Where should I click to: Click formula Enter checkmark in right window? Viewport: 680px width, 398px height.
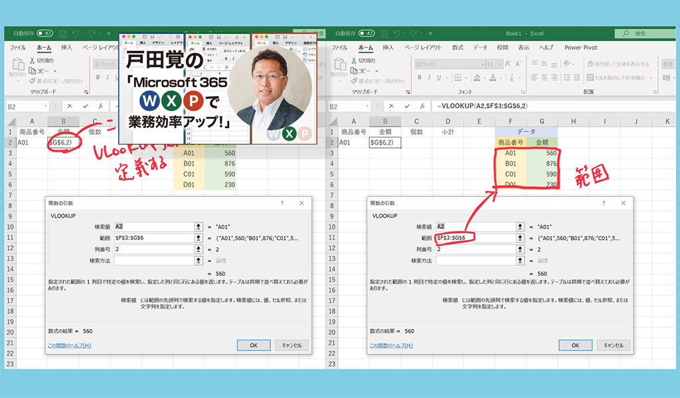407,106
